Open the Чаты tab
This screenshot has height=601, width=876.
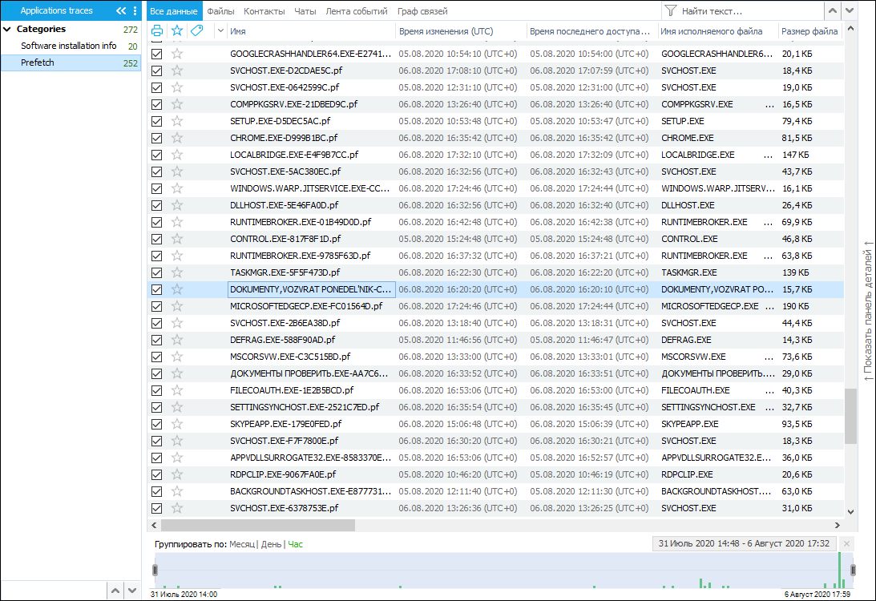[x=305, y=11]
